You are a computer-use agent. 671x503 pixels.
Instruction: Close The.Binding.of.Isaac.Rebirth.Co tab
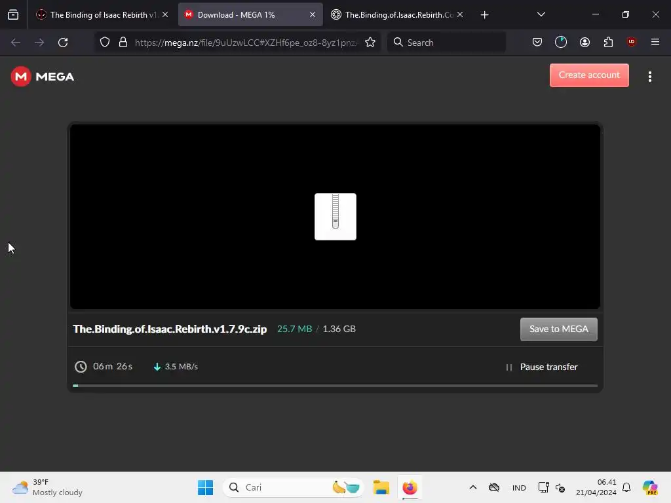click(x=459, y=14)
